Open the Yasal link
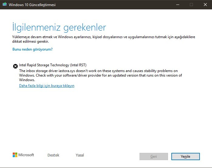The height and width of the screenshot is (168, 212). click(x=80, y=155)
